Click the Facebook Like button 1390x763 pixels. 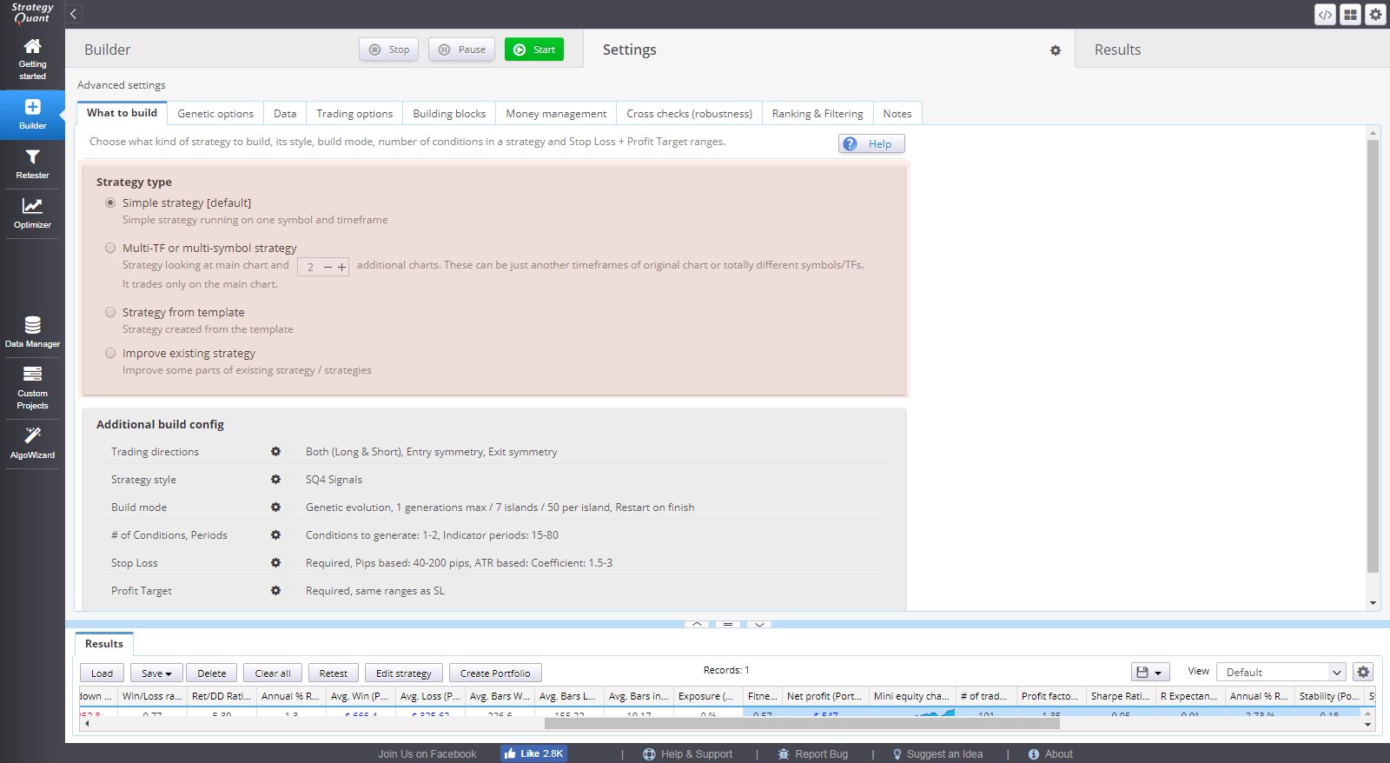click(533, 753)
